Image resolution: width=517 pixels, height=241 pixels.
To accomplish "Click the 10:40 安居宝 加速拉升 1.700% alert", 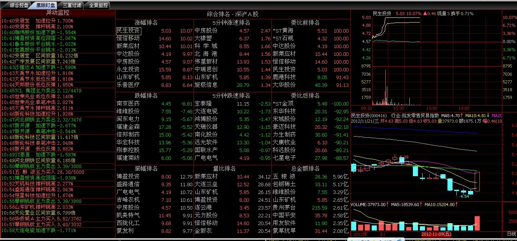I will [37, 21].
